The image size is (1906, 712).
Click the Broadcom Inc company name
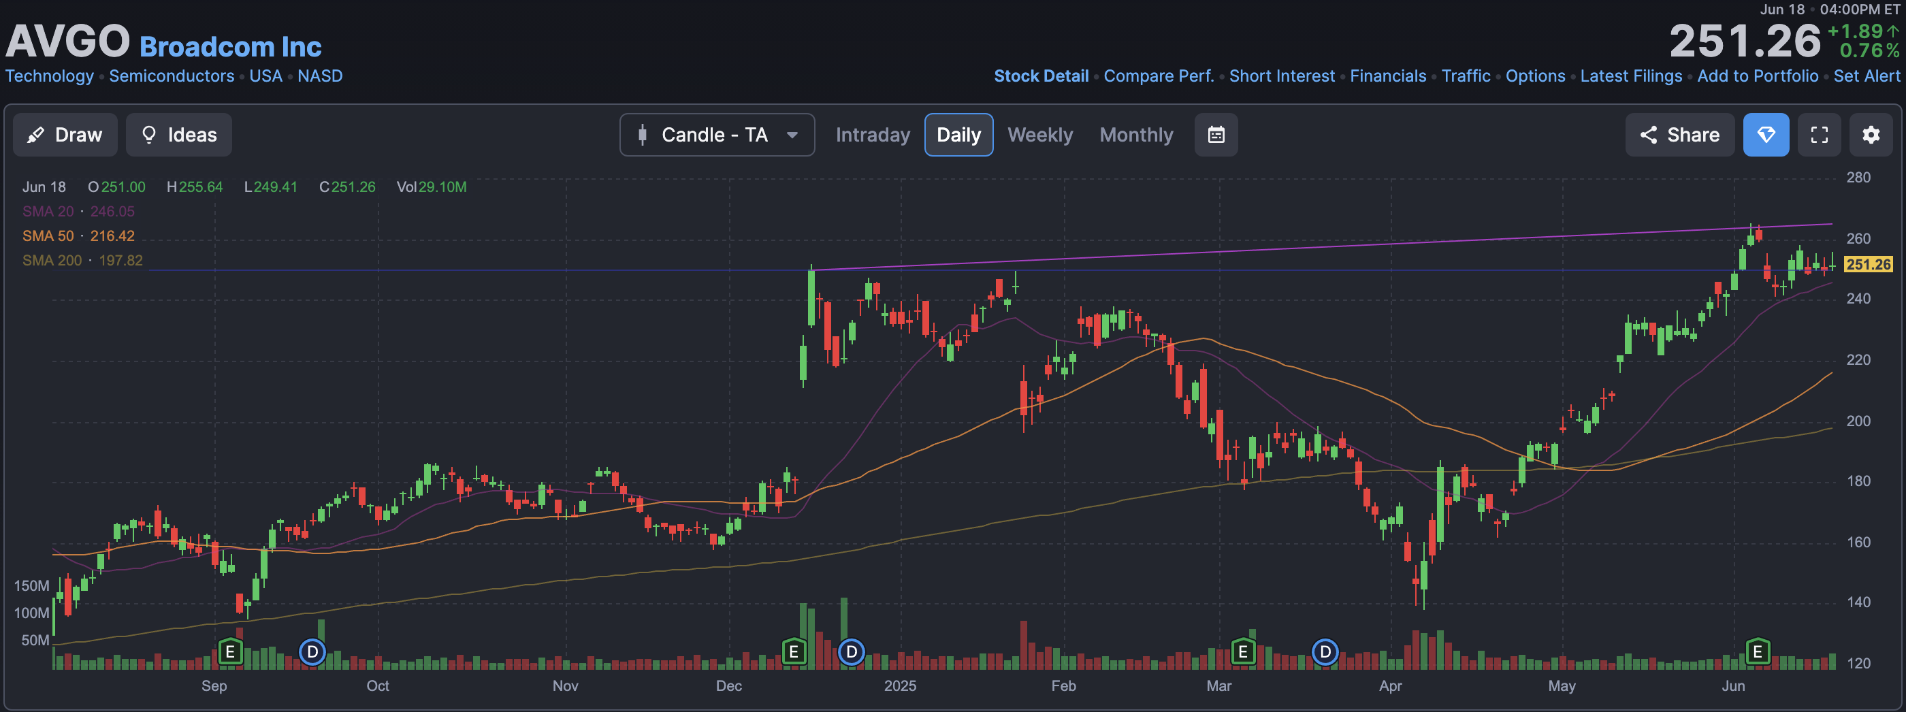click(231, 47)
